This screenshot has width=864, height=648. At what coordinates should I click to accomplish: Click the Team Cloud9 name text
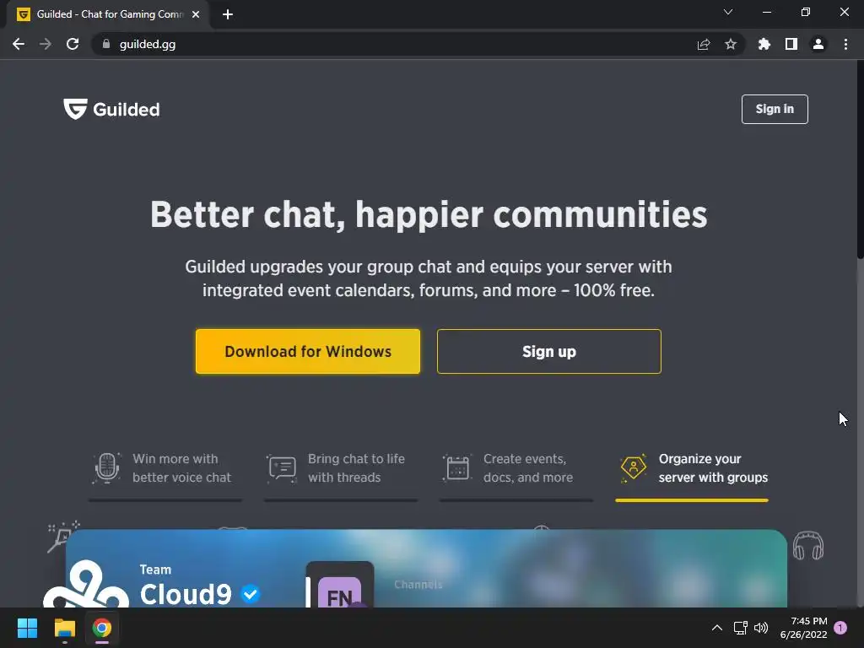click(186, 586)
